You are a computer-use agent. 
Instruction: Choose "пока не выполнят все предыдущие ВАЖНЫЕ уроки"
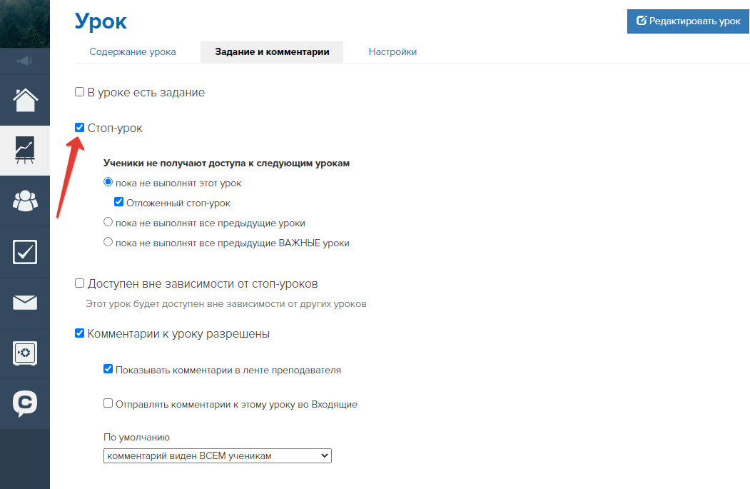(108, 242)
